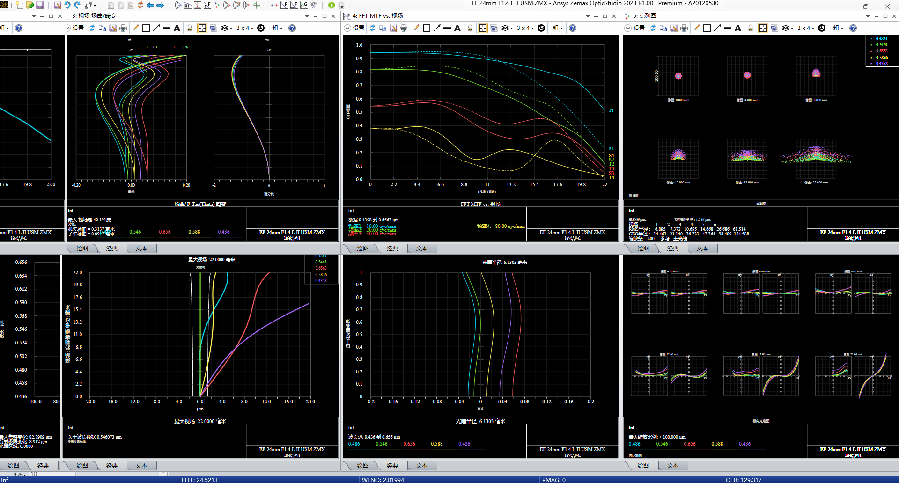Click 0.656 wavelength legend in bottom 光瞳半径 window
The height and width of the screenshot is (483, 899).
(409, 444)
